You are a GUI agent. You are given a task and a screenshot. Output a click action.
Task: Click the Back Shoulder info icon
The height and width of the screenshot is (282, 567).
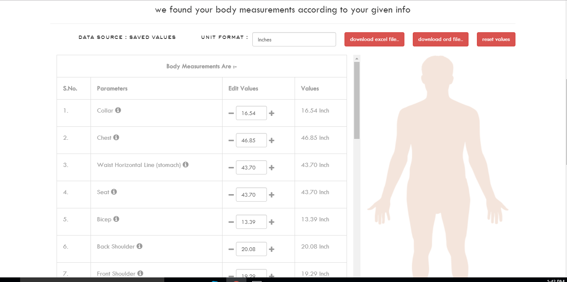[x=140, y=246]
